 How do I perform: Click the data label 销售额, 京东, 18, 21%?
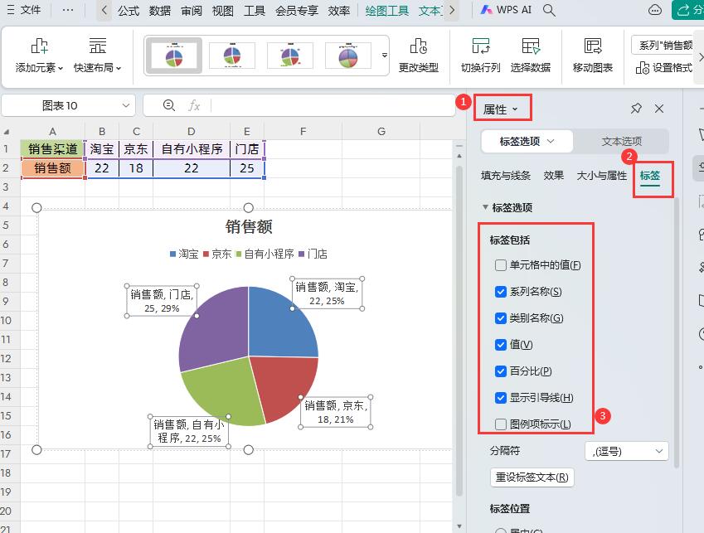click(336, 412)
